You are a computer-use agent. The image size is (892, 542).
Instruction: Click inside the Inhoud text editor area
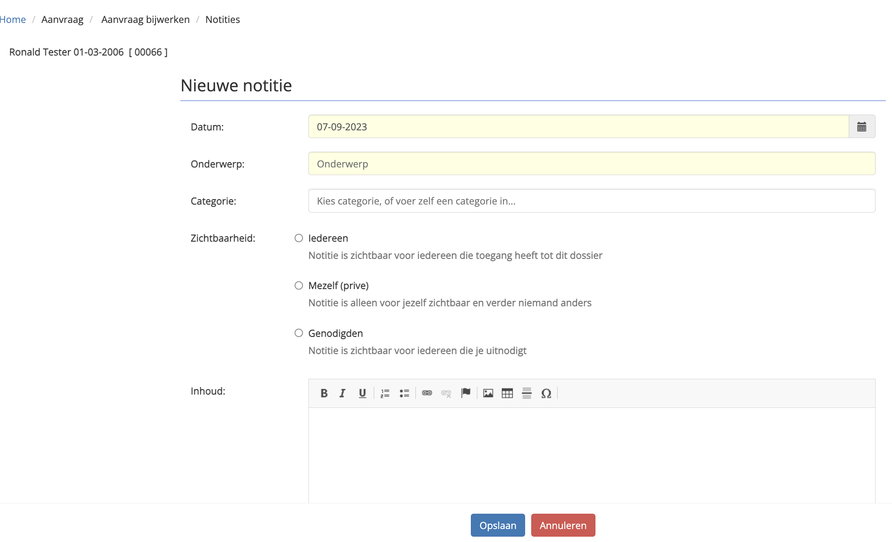[592, 455]
